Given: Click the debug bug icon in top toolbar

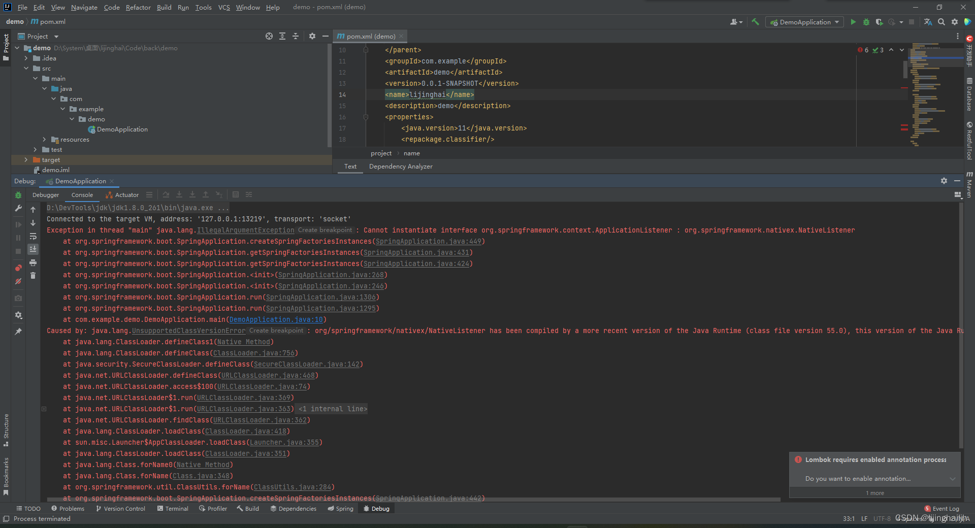Looking at the screenshot, I should click(x=866, y=22).
